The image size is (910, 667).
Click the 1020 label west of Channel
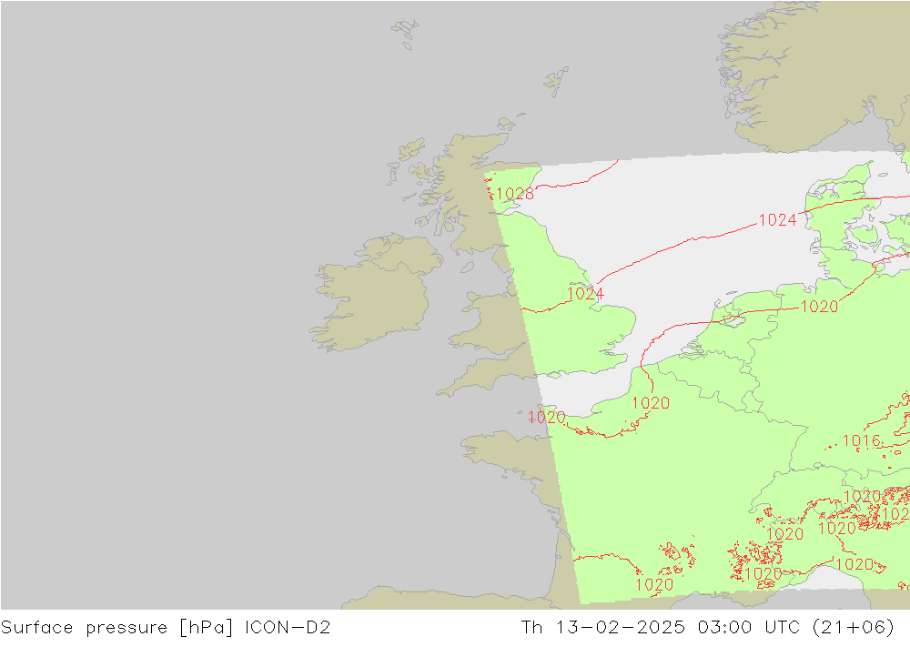coord(546,418)
